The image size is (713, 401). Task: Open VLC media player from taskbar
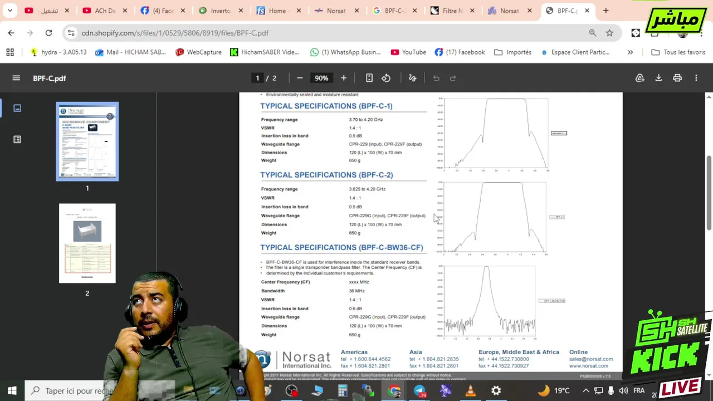pos(471,390)
